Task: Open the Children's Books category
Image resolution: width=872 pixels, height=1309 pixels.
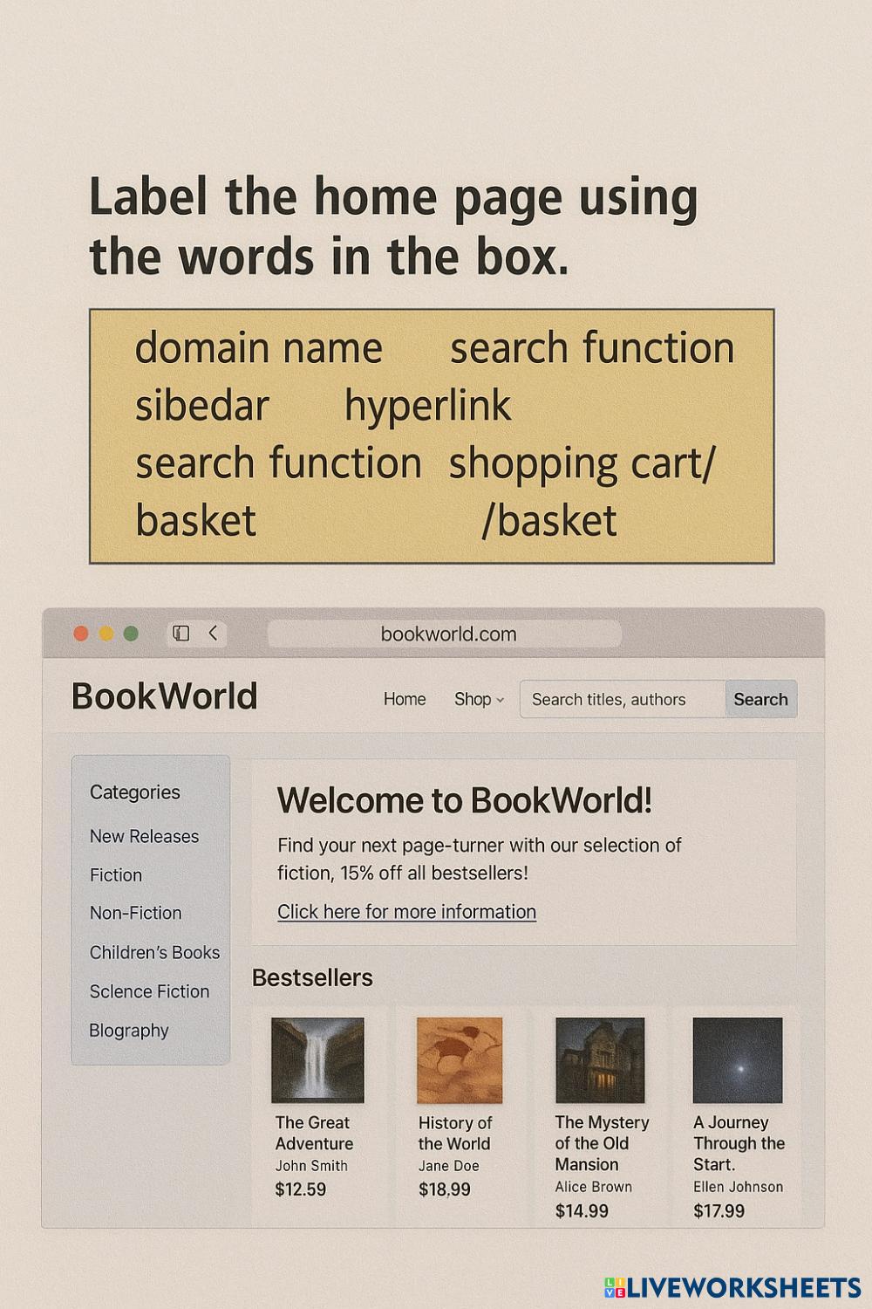Action: (x=154, y=952)
